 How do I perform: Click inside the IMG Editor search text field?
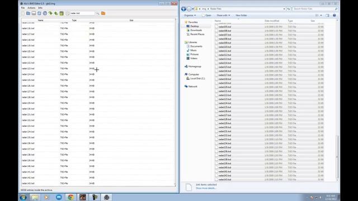pos(82,13)
